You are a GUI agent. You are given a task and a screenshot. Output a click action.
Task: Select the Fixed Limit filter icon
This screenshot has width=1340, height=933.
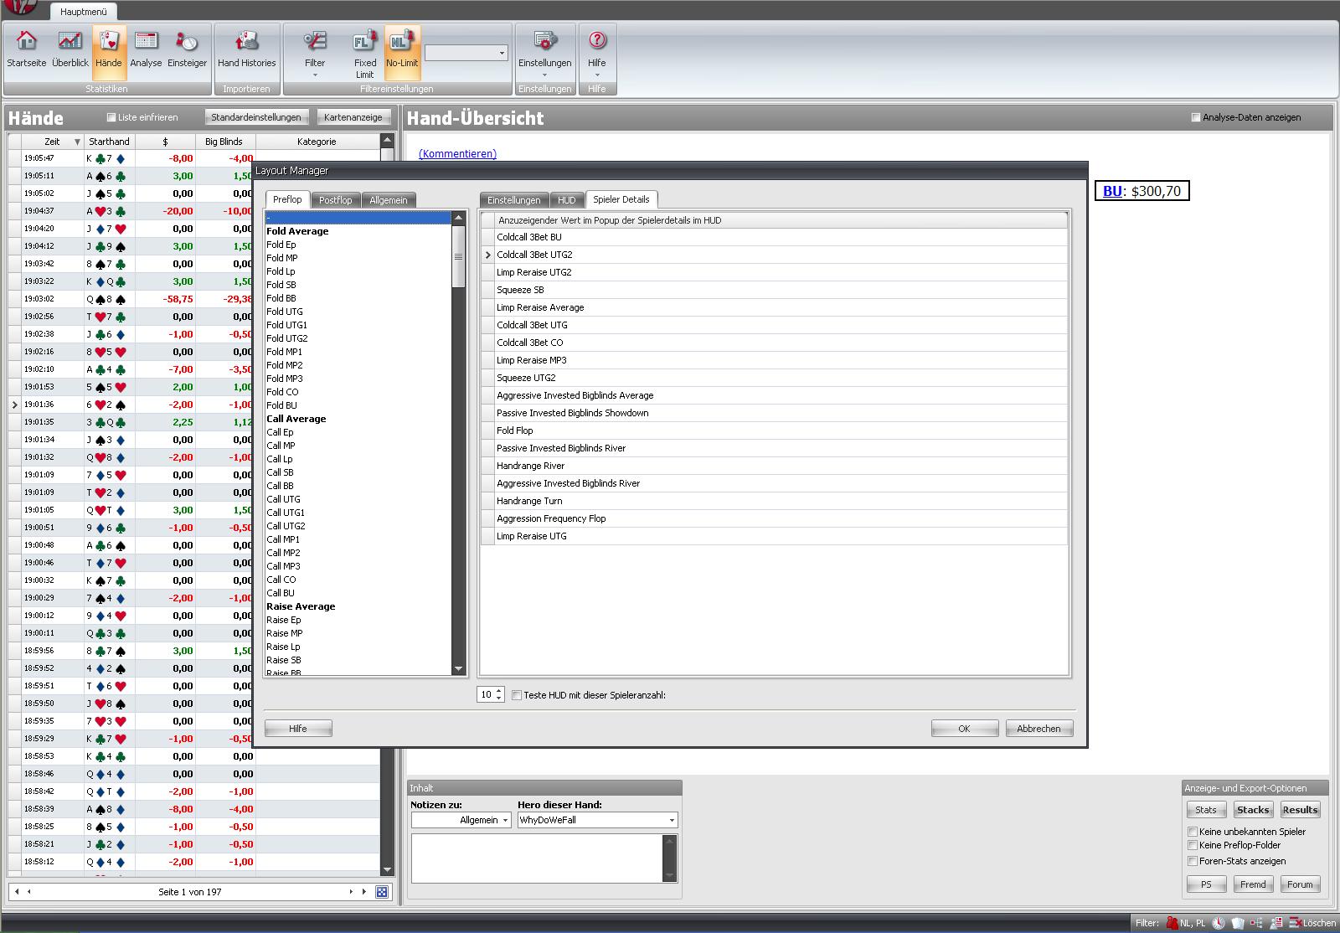[365, 40]
